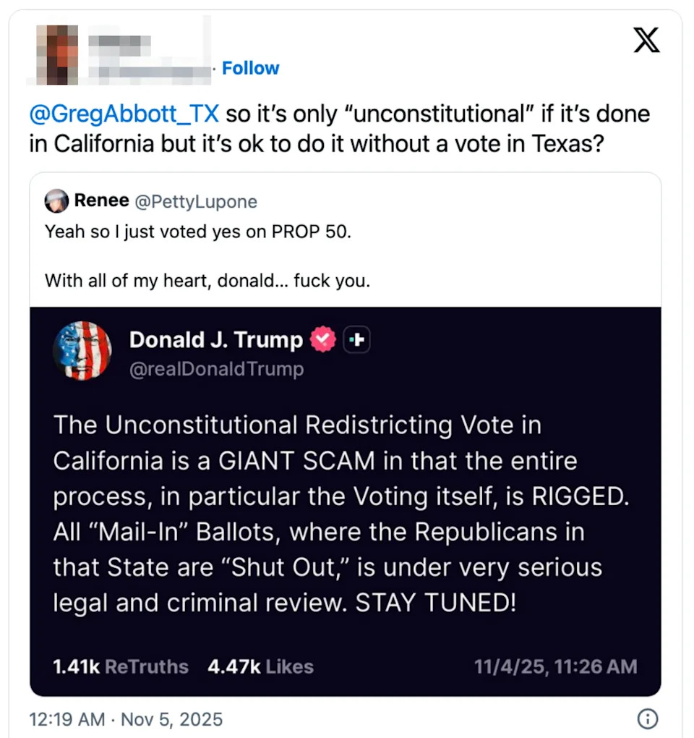Follow the tweet author

(250, 68)
